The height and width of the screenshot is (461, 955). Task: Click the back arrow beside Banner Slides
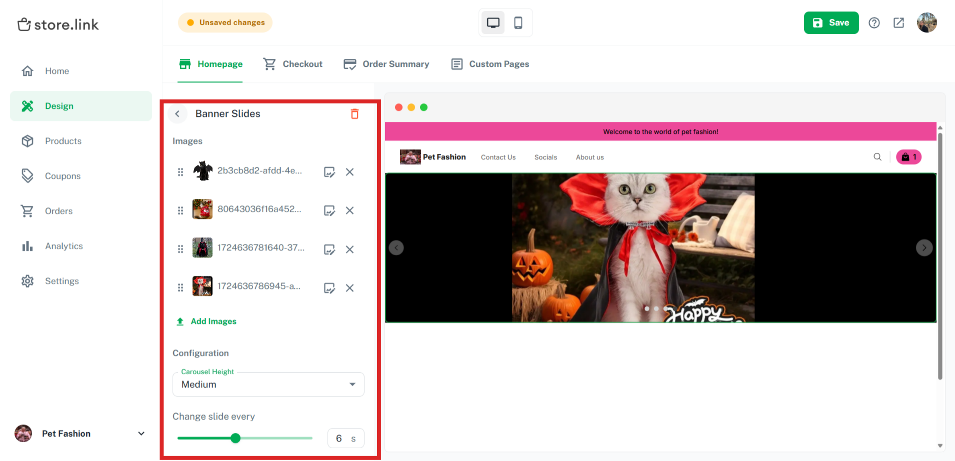click(x=177, y=114)
